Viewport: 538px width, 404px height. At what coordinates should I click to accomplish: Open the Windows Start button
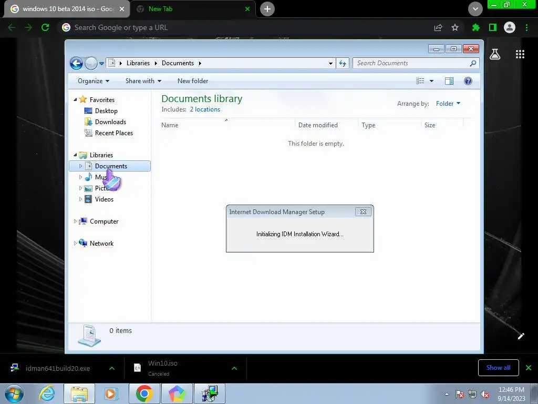[x=14, y=393]
